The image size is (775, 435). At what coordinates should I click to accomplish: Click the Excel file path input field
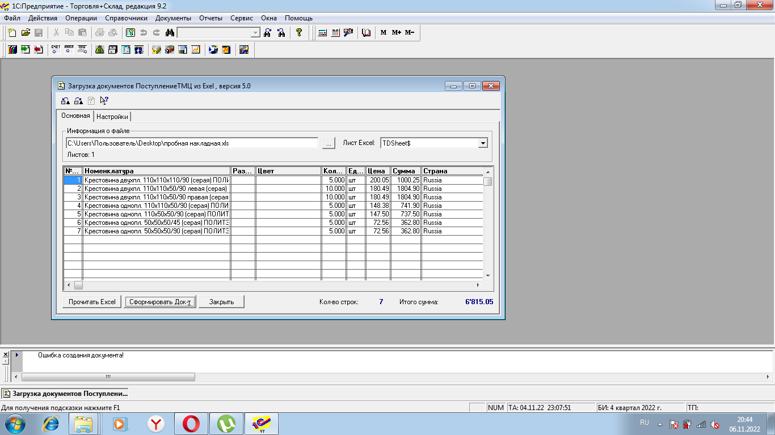click(192, 143)
